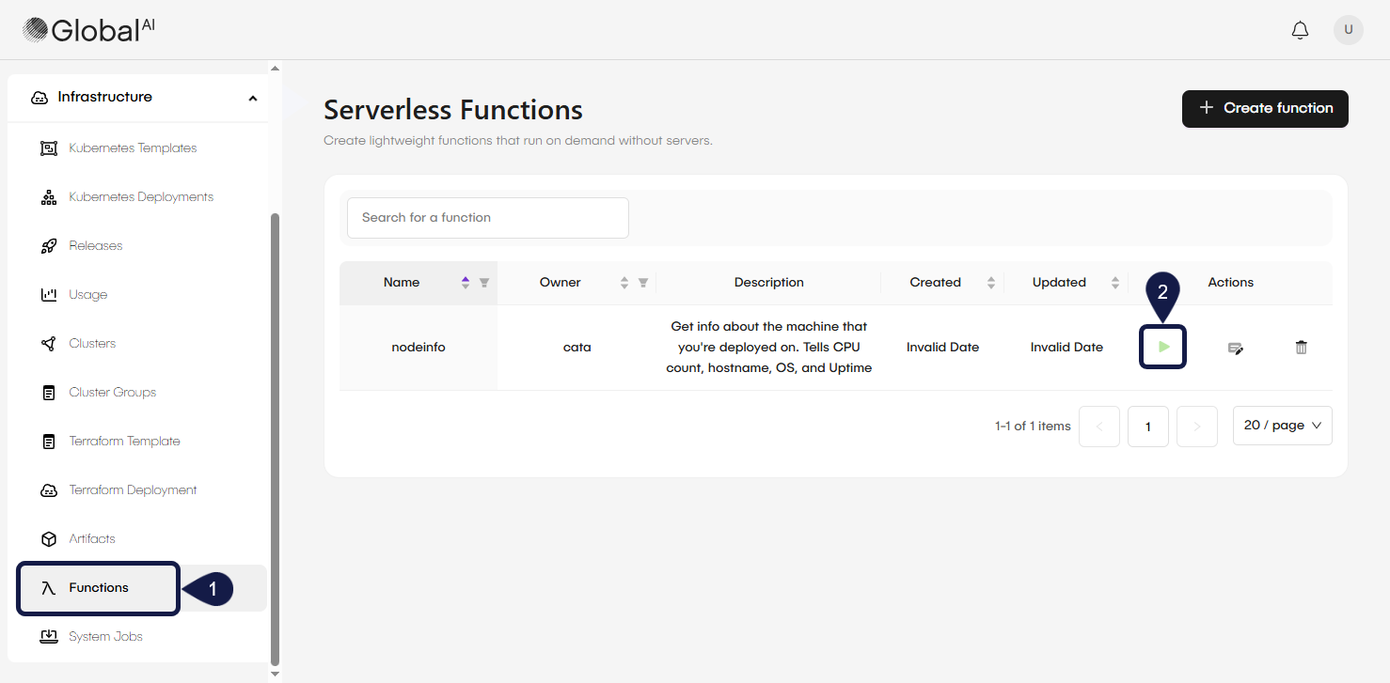Open the 20 / page dropdown
The height and width of the screenshot is (683, 1390).
pyautogui.click(x=1282, y=426)
